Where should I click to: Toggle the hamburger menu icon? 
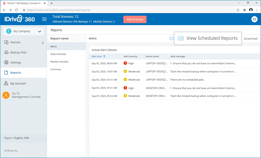click(x=44, y=19)
